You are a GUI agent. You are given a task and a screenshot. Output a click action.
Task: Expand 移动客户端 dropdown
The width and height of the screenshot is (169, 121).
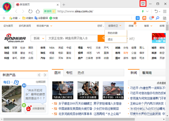pyautogui.click(x=44, y=26)
